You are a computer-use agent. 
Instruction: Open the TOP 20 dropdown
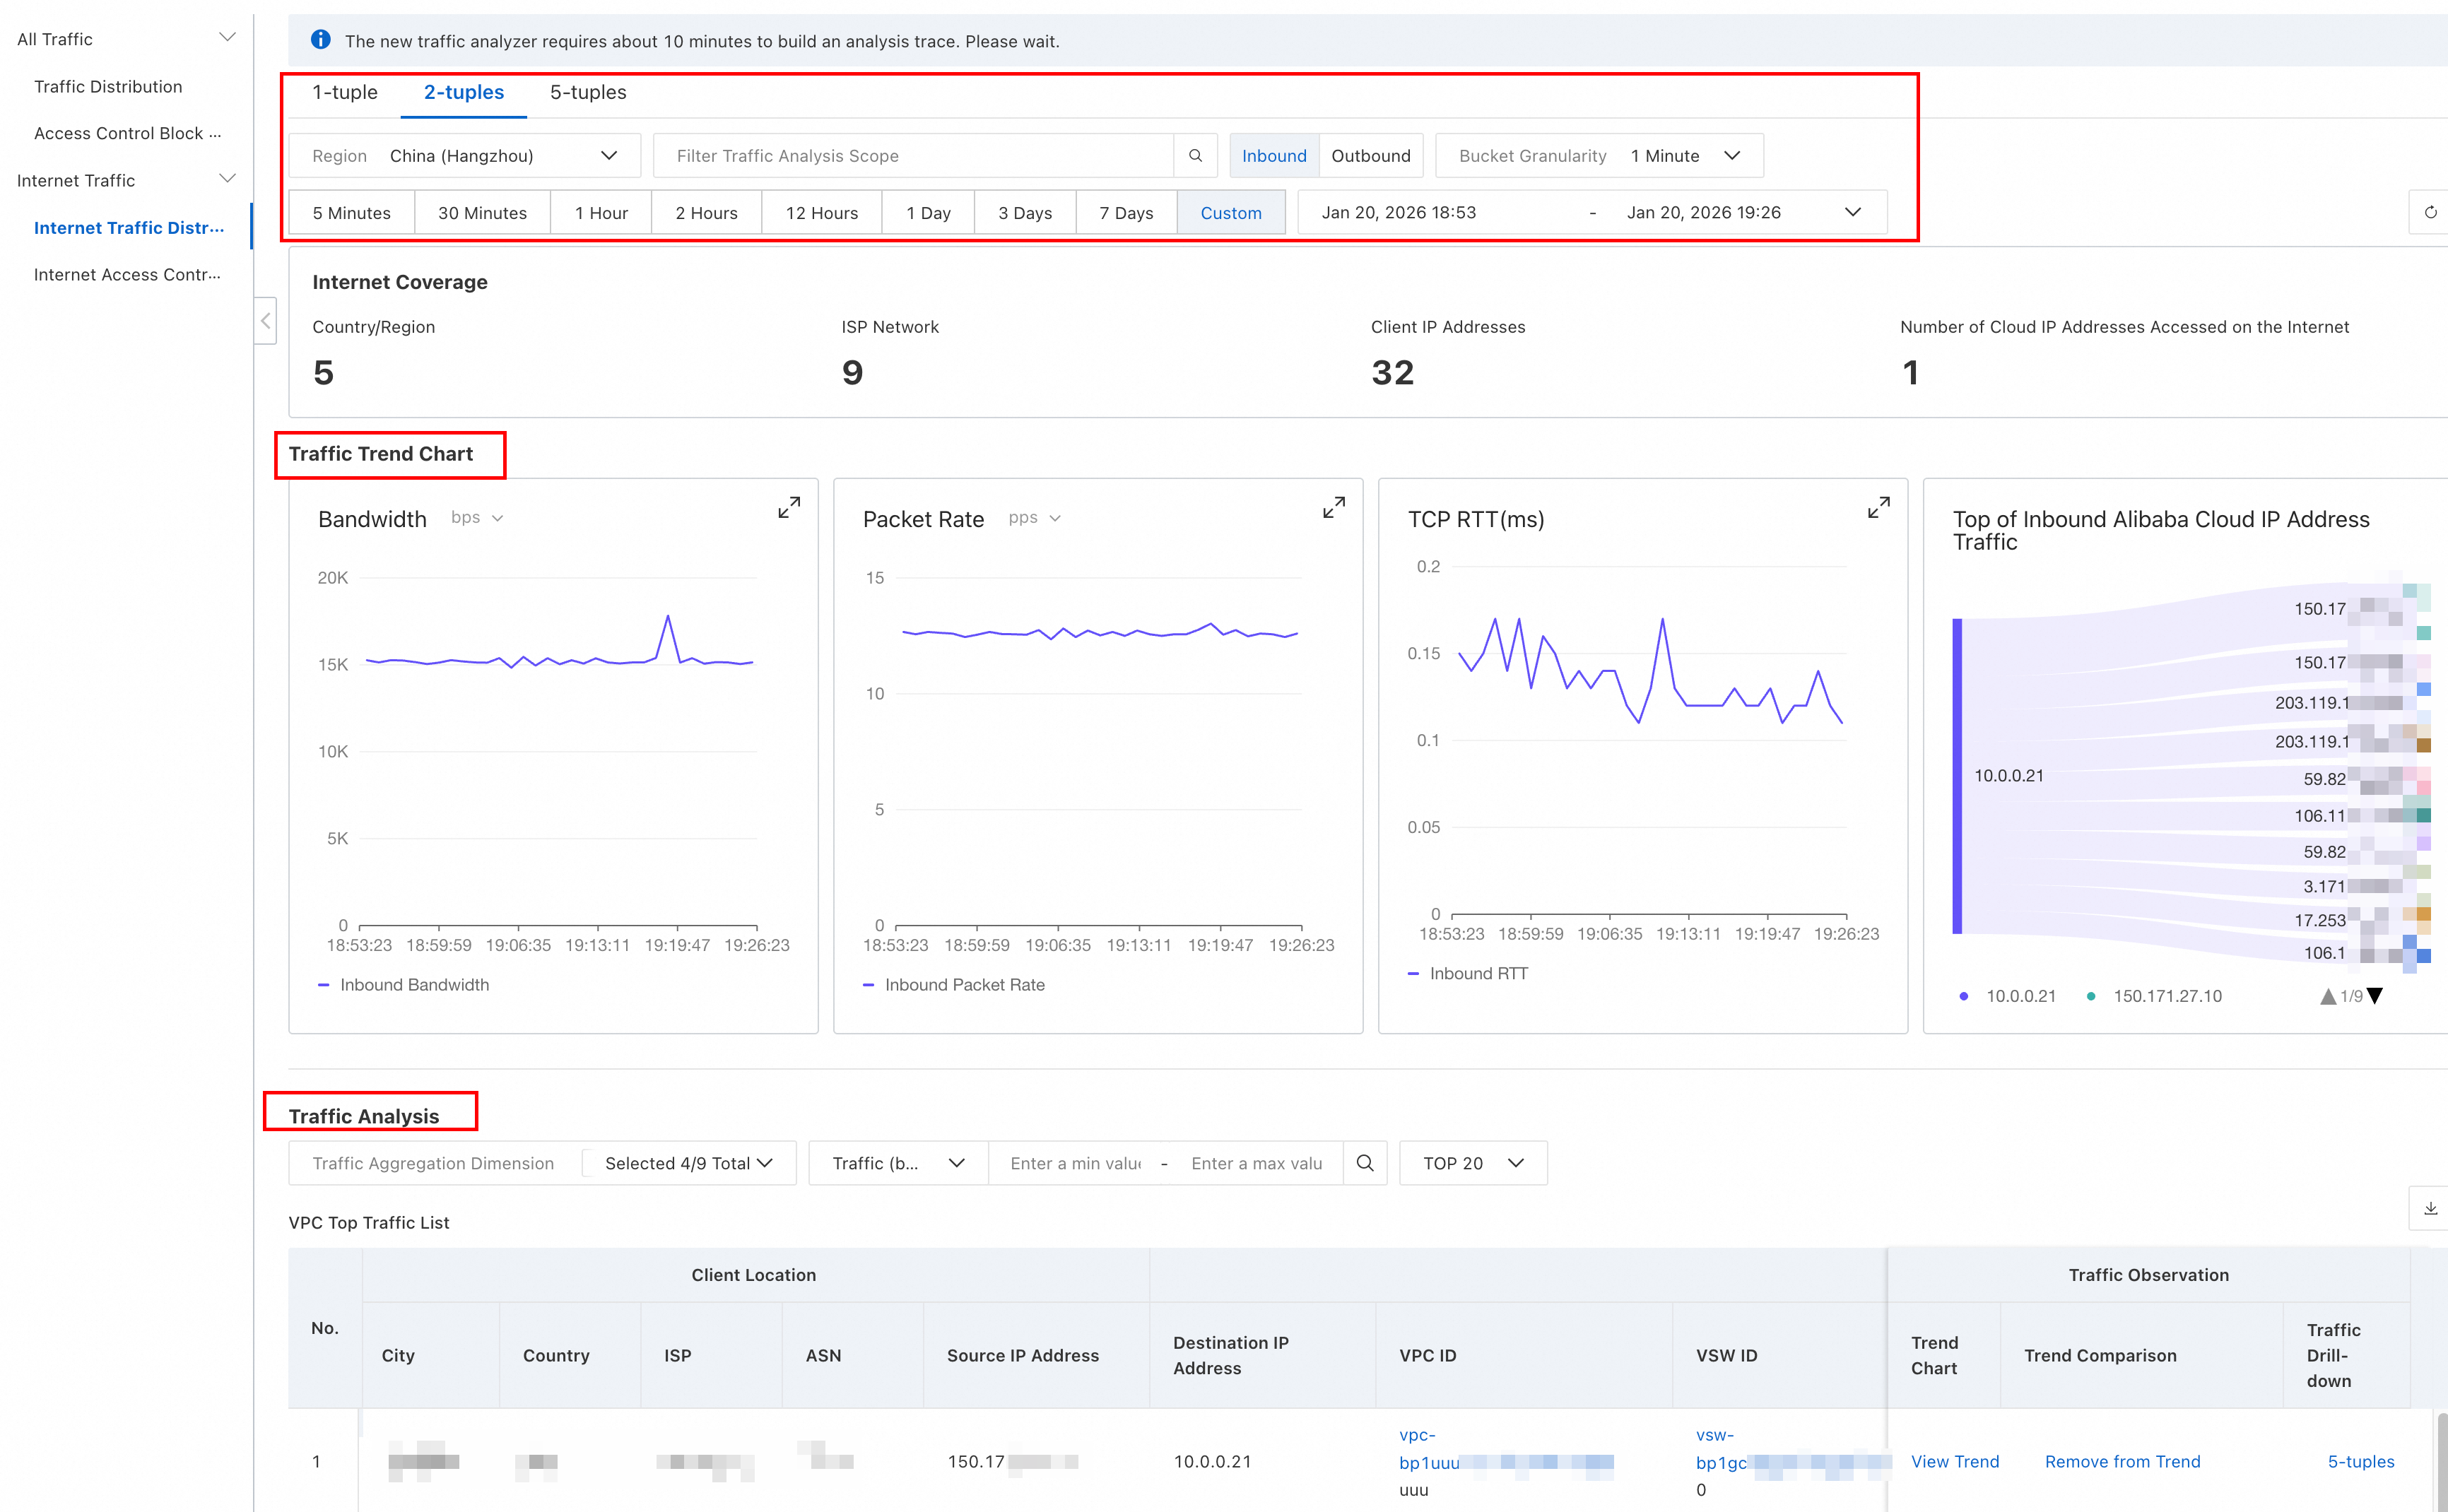pos(1472,1163)
